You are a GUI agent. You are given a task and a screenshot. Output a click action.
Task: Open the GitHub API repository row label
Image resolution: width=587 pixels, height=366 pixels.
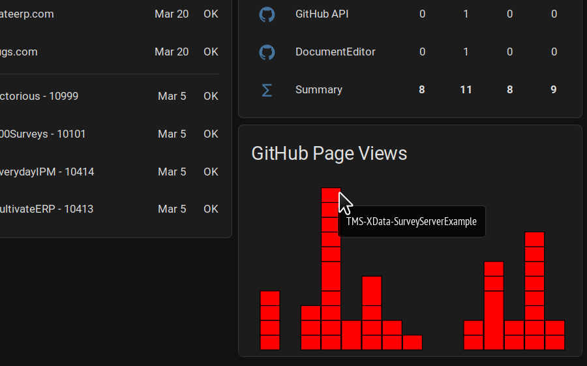tap(322, 14)
